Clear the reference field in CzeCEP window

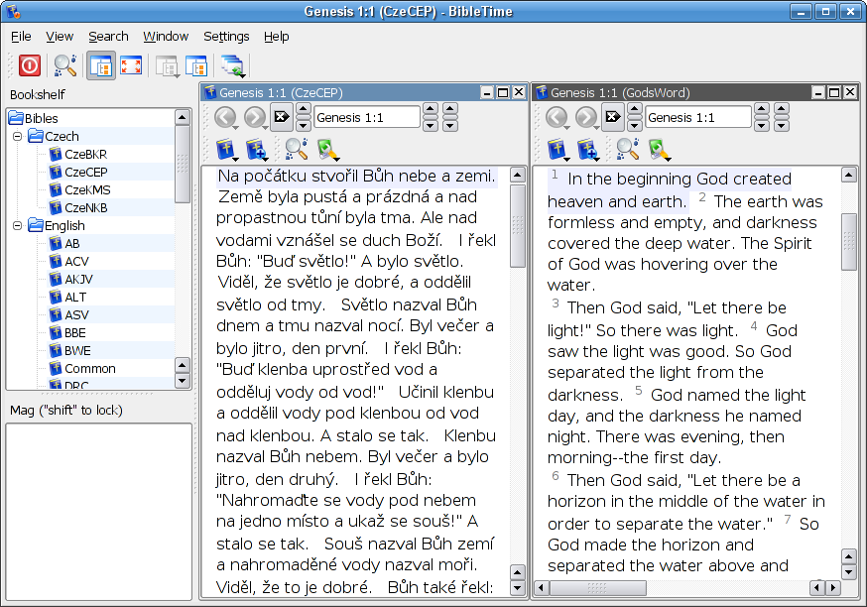click(x=282, y=117)
